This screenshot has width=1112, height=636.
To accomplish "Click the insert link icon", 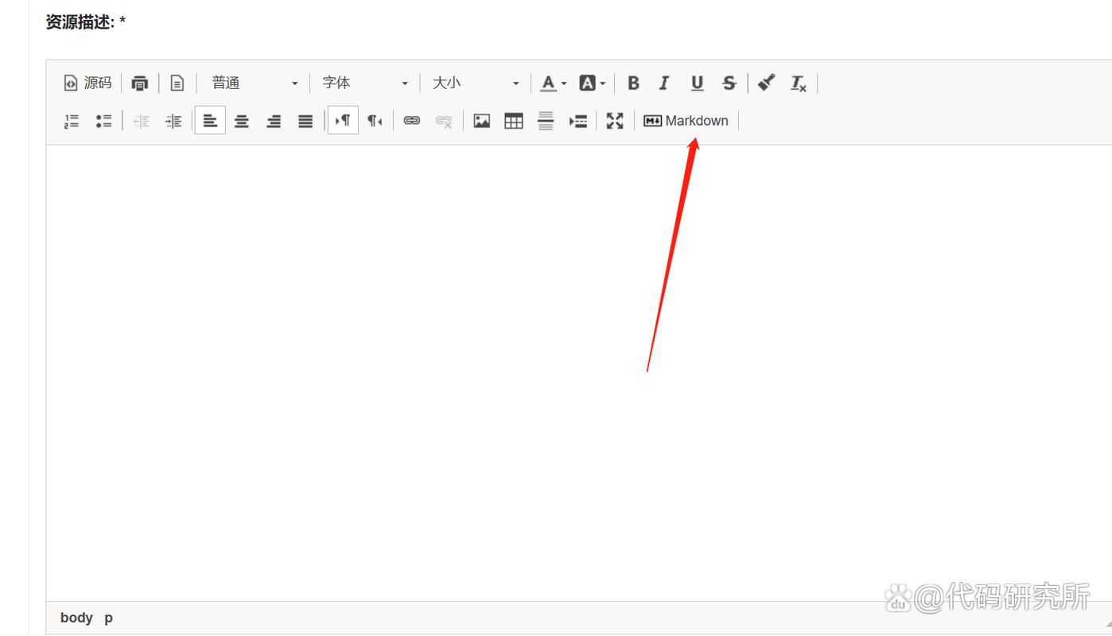I will pyautogui.click(x=411, y=121).
